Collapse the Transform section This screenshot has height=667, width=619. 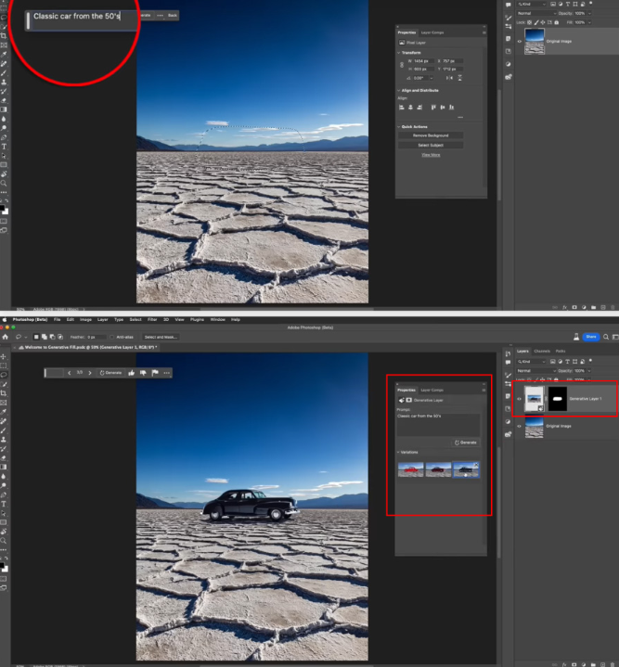(399, 53)
